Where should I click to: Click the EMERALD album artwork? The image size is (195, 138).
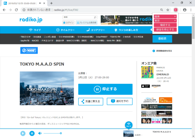pos(147,72)
